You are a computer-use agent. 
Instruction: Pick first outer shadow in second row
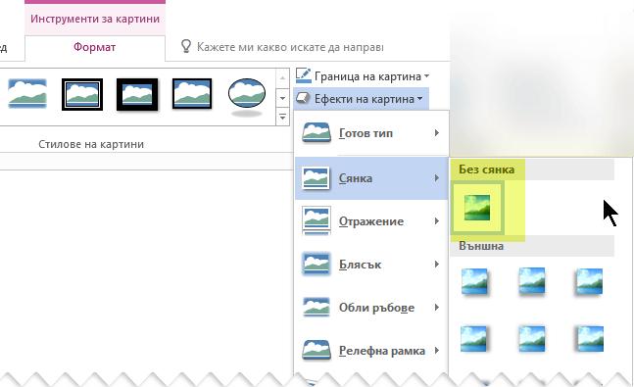pyautogui.click(x=474, y=339)
